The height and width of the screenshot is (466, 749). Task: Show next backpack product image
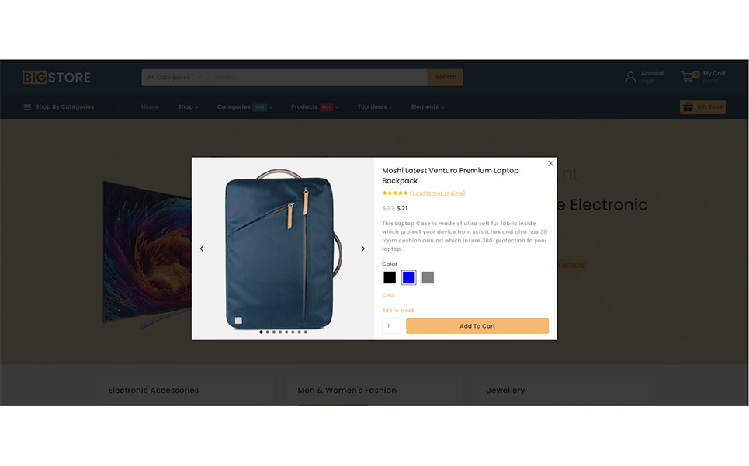(362, 249)
